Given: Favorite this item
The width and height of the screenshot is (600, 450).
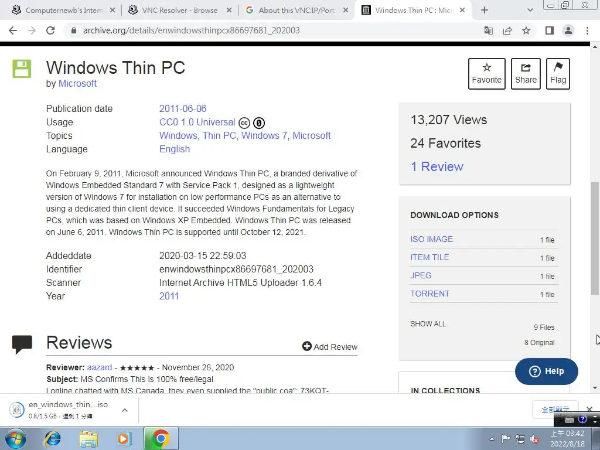Looking at the screenshot, I should point(487,74).
